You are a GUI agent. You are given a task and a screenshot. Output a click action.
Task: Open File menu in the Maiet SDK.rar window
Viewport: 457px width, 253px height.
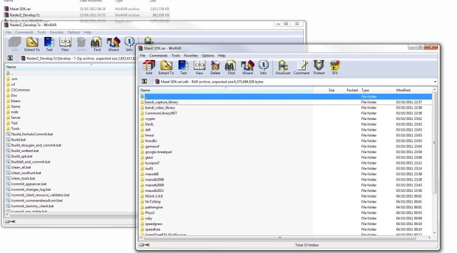(x=142, y=55)
